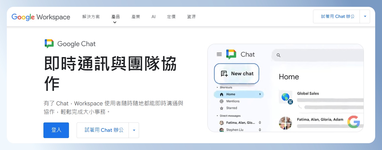Open the 產業 menu
Viewport: 382px width, 150px height.
[136, 17]
